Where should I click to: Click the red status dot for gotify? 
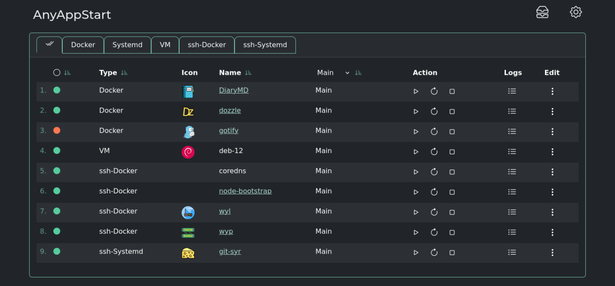pyautogui.click(x=57, y=130)
